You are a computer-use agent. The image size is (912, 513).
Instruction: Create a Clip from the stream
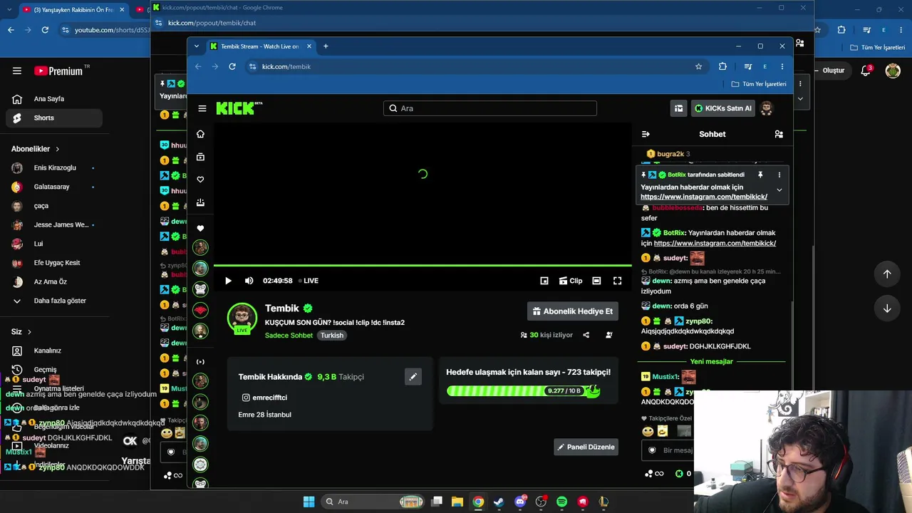[571, 281]
